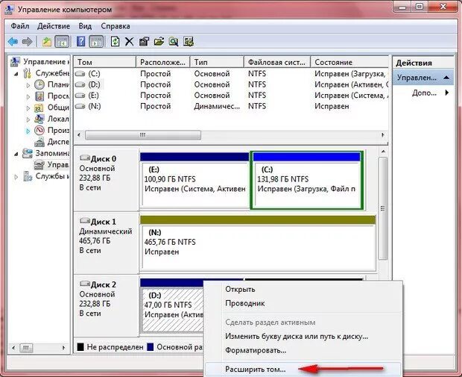Sort by the Состояние column header

[349, 62]
